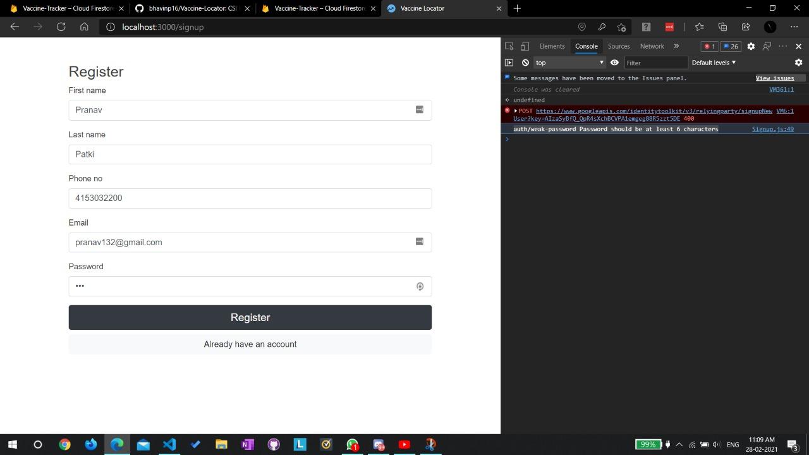
Task: Open the Signup.js:49 source link
Action: tap(772, 129)
